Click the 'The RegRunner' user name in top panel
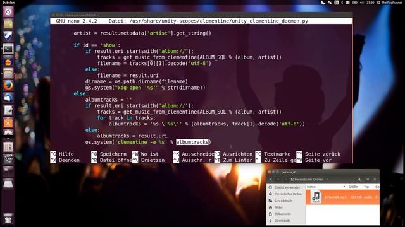This screenshot has width=405, height=227. tap(391, 3)
